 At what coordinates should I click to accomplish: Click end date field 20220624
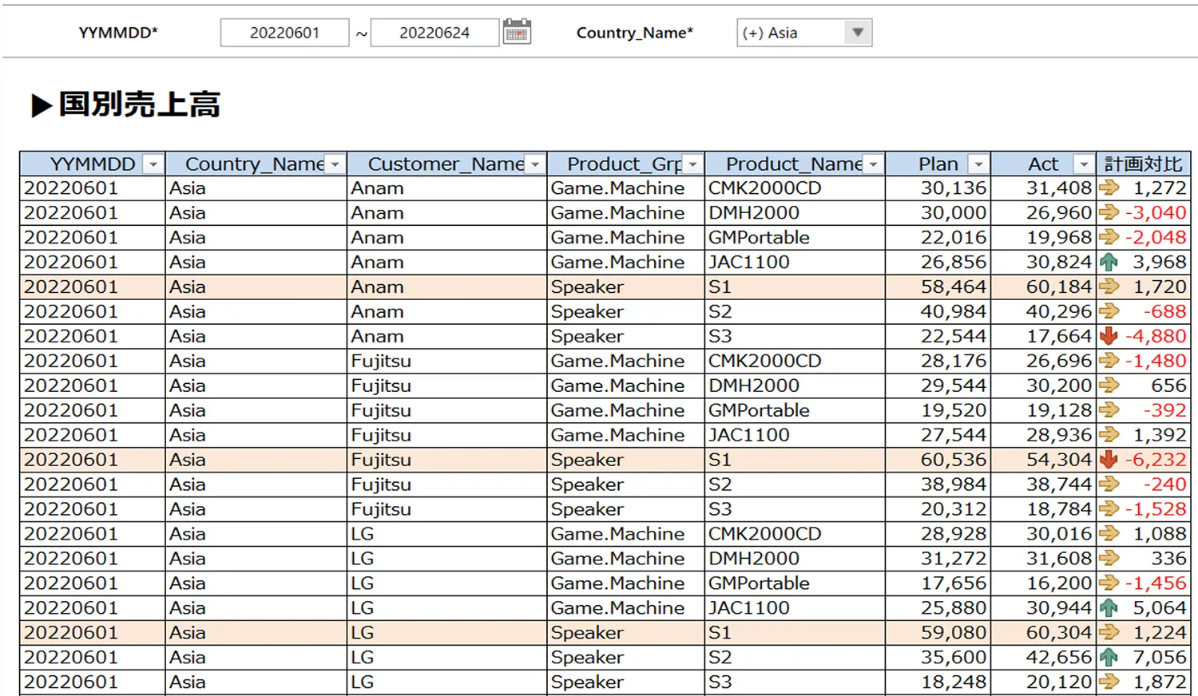tap(434, 33)
